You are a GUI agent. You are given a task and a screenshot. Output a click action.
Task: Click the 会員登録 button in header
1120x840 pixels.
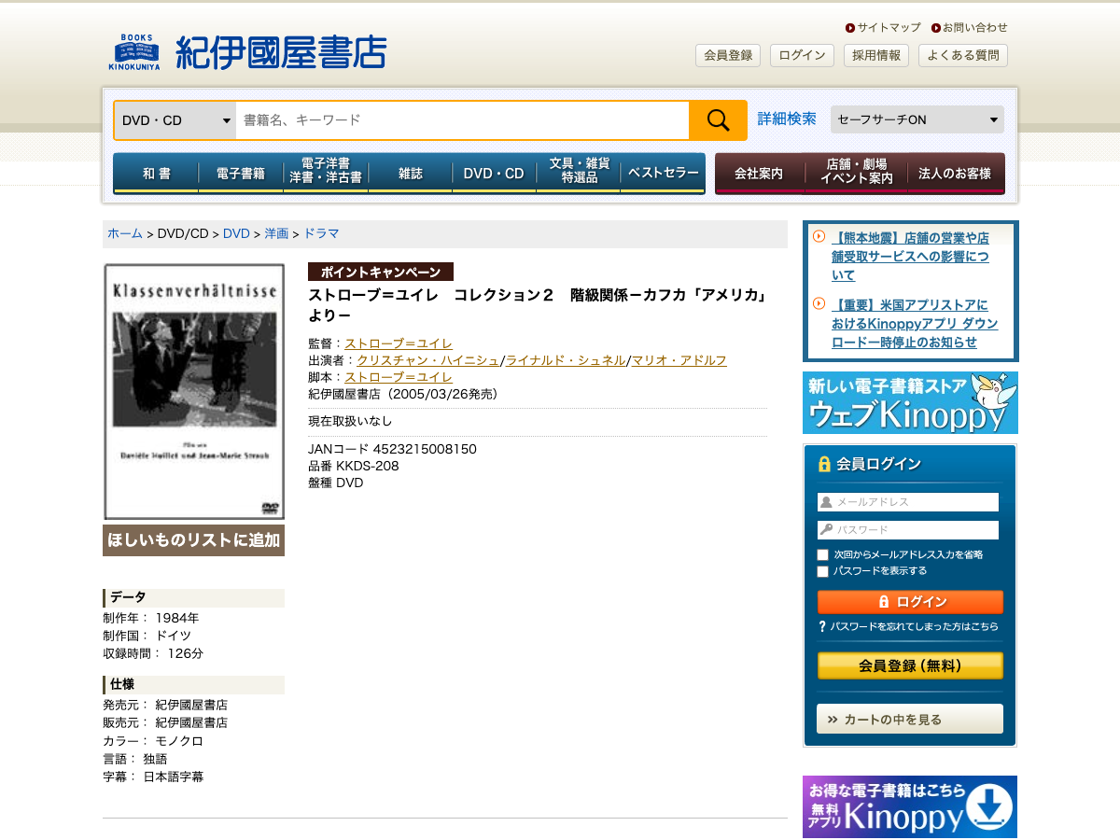(x=728, y=55)
